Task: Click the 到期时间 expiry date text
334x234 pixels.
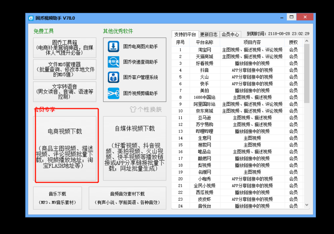Action: click(x=278, y=34)
